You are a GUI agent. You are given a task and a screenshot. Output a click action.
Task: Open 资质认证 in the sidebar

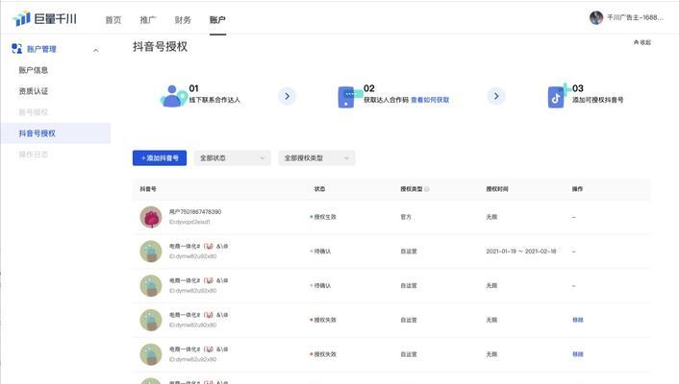[34, 91]
